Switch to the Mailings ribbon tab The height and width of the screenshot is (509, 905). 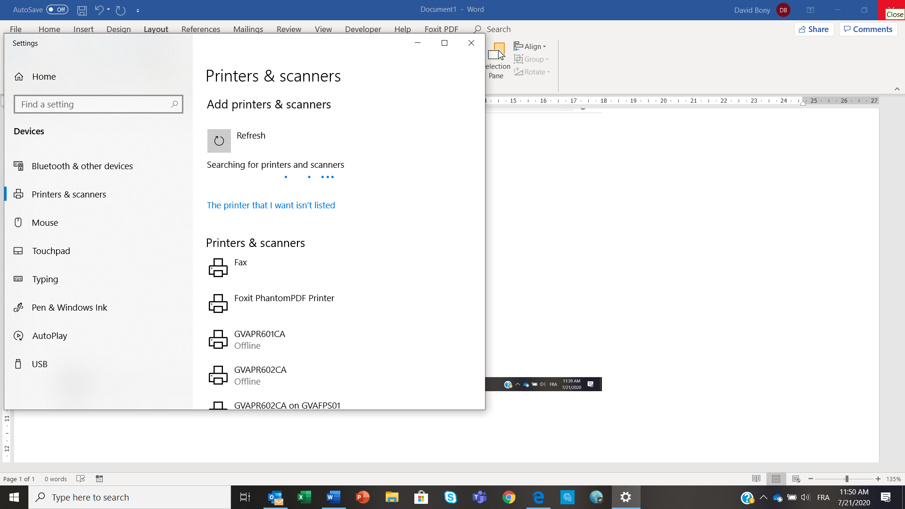tap(248, 29)
